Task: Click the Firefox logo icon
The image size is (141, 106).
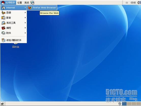Action: coord(30,8)
